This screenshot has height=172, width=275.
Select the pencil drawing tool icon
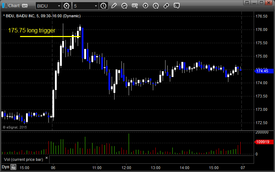[x=114, y=6]
